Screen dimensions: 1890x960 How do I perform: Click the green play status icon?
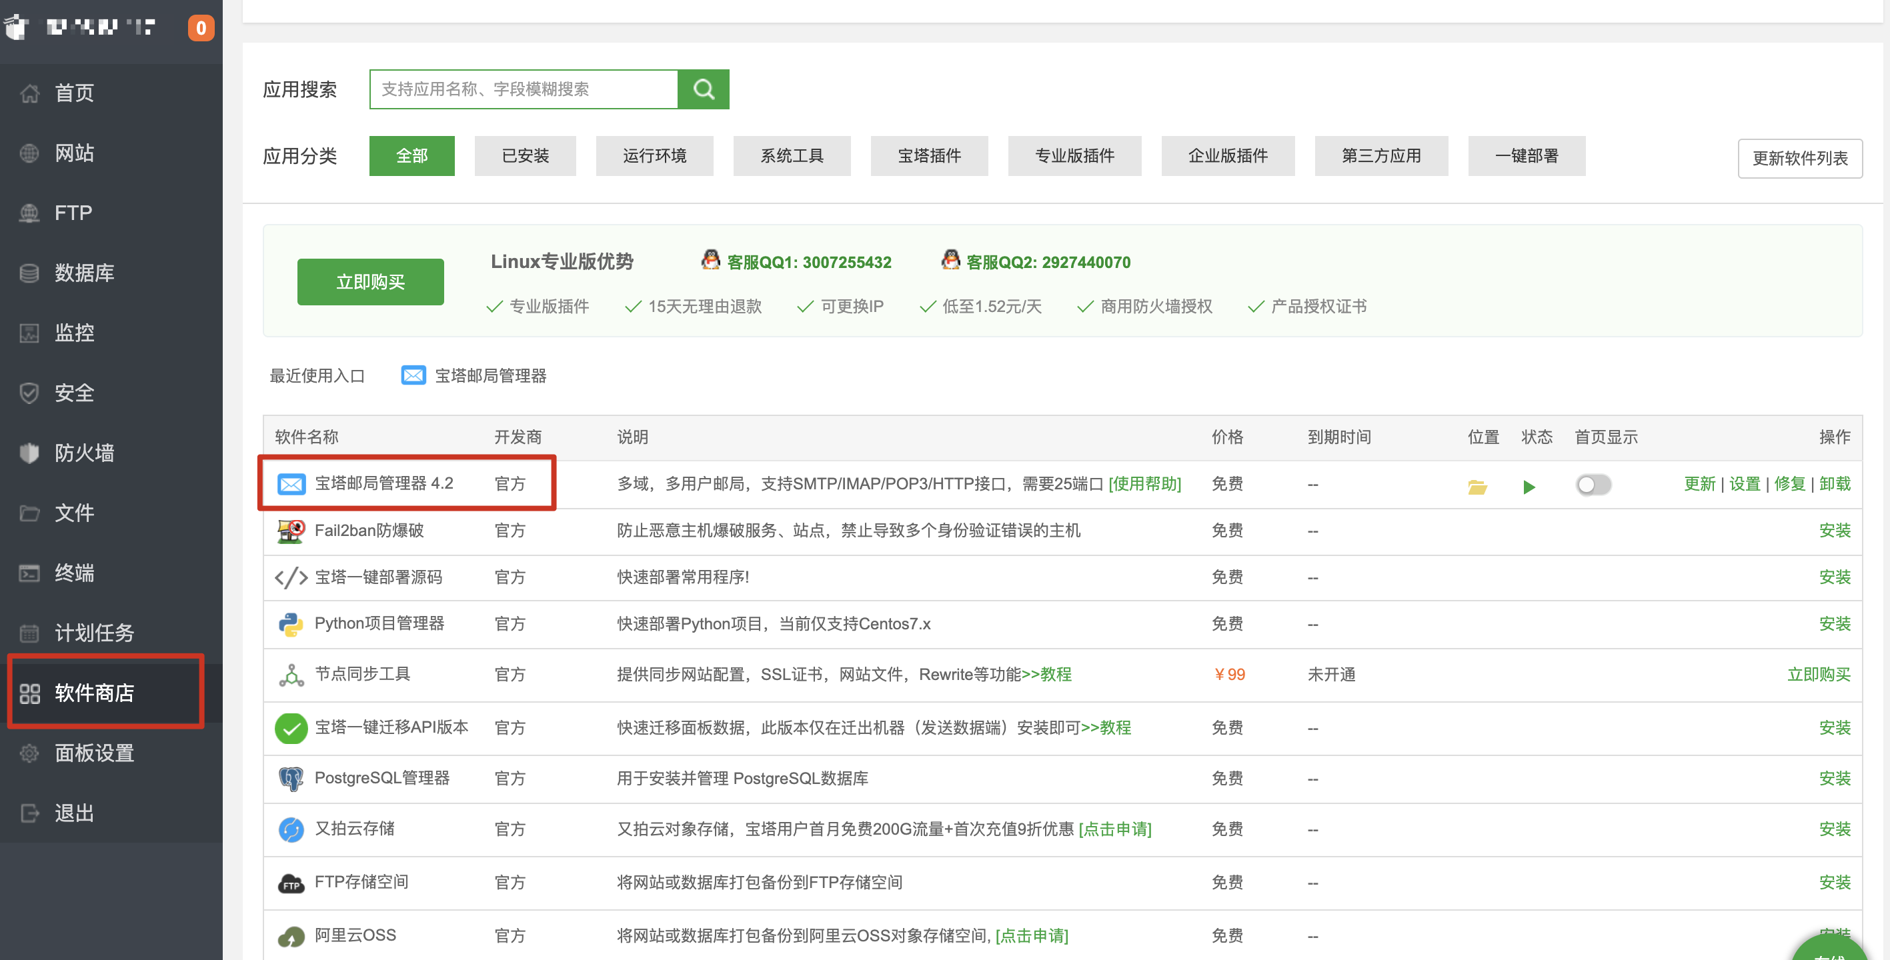pyautogui.click(x=1529, y=487)
